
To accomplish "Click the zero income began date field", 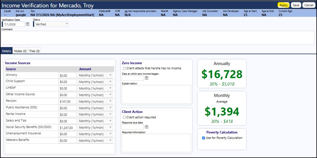I will click(133, 78).
